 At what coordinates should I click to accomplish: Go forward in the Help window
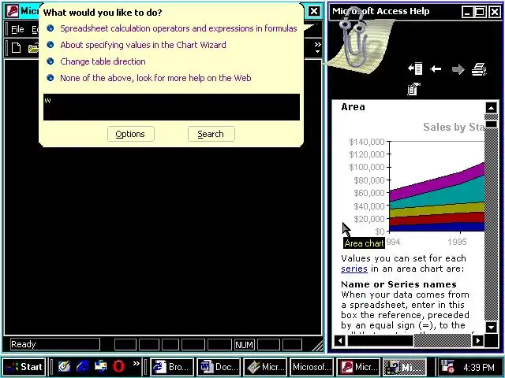[458, 69]
